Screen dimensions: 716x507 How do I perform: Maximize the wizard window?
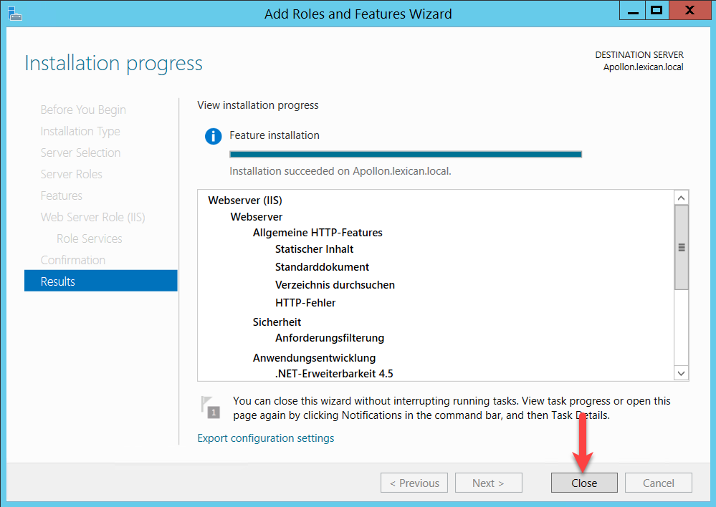[656, 11]
